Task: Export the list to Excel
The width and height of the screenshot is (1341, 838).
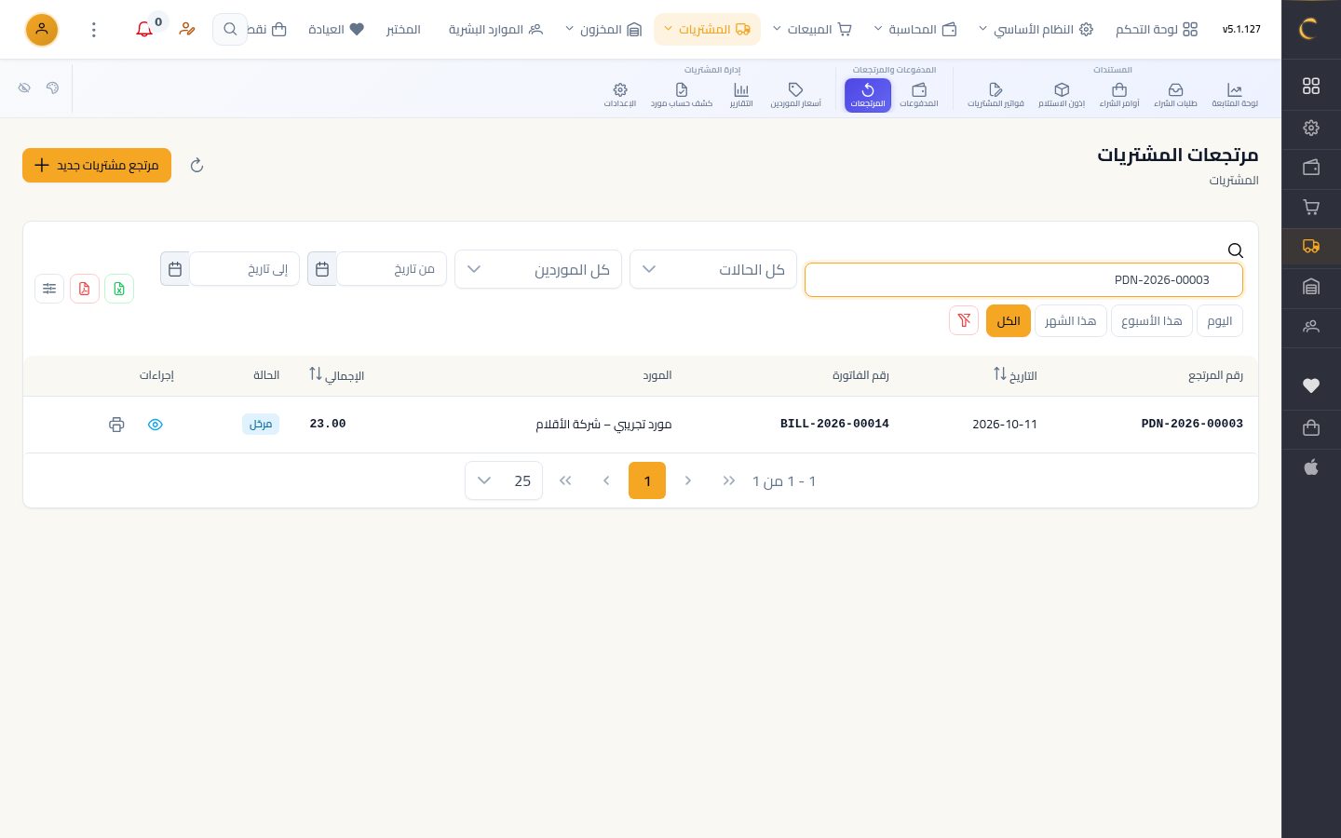Action: pos(119,289)
